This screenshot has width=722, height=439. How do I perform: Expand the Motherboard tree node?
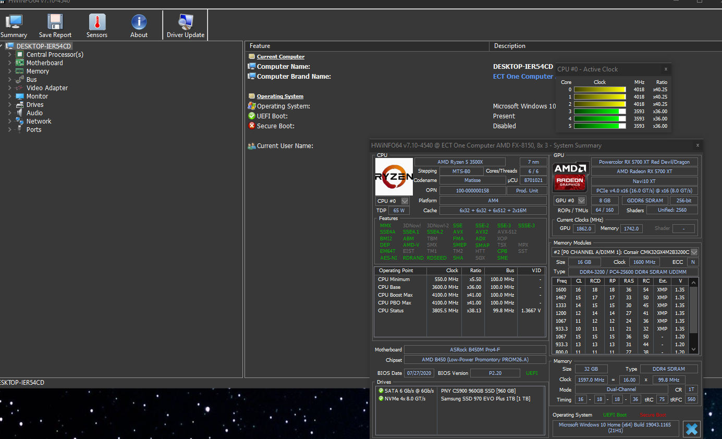[9, 63]
